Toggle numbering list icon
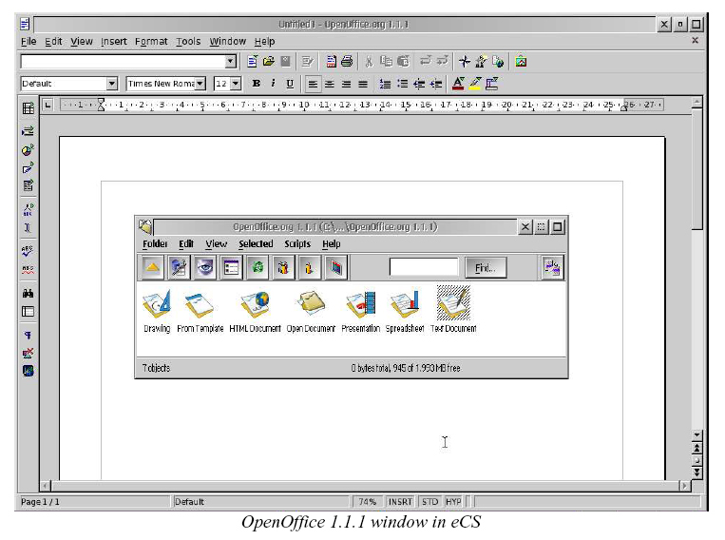Image resolution: width=725 pixels, height=540 pixels. 385,84
